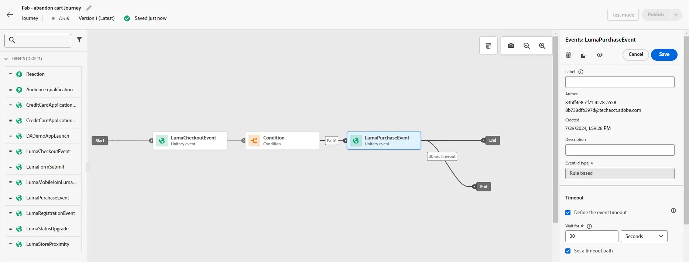Screen dimensions: 689x262
Task: Open event timeout information icon
Action: [673, 210]
